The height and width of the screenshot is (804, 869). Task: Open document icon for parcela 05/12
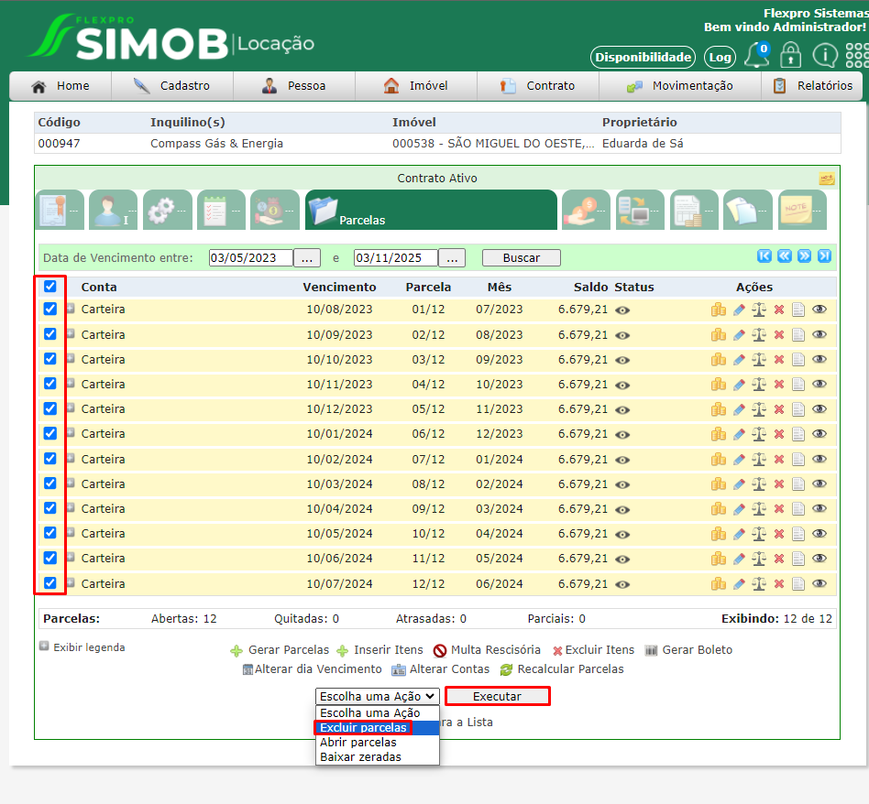pyautogui.click(x=798, y=409)
